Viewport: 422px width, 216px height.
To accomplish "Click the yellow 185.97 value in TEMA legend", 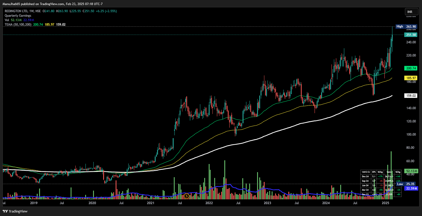I will point(50,25).
